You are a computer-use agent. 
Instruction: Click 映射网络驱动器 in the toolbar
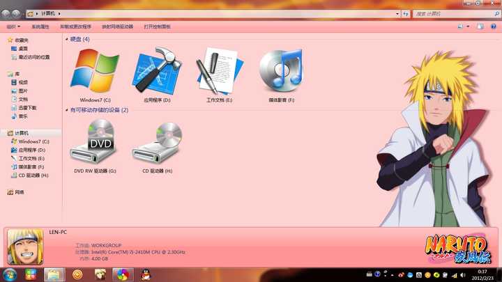point(118,26)
